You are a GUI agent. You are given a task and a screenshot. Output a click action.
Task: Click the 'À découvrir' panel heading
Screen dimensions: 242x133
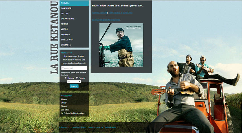[x=67, y=96]
